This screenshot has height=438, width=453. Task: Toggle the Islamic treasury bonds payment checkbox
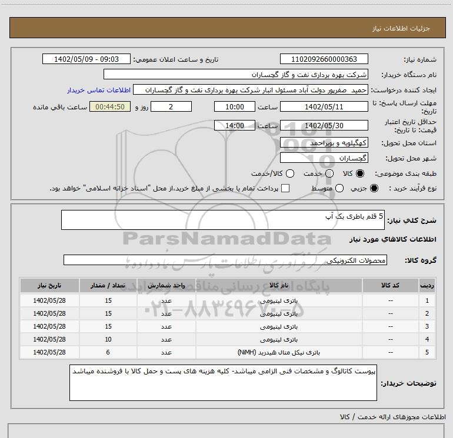coord(285,188)
